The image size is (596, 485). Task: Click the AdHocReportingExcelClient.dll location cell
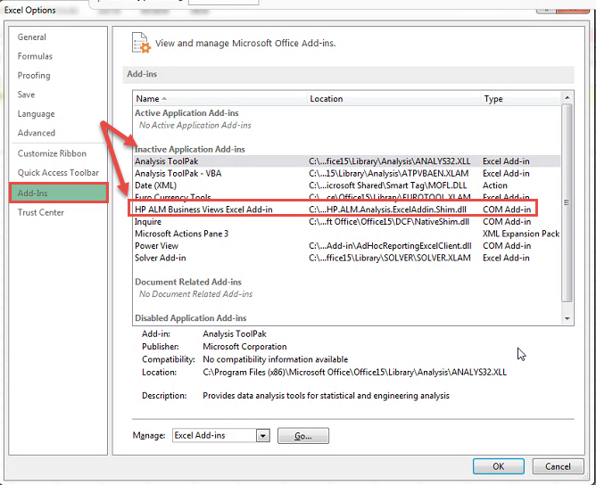click(x=390, y=246)
